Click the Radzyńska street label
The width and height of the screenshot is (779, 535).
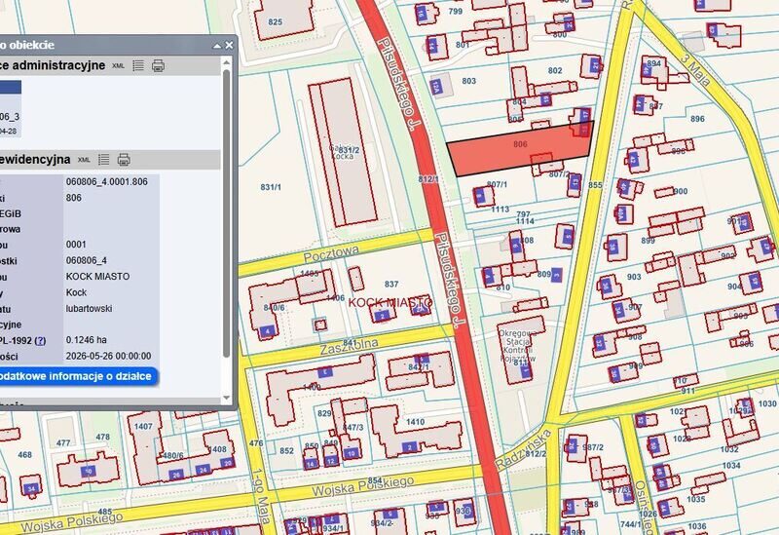[524, 448]
